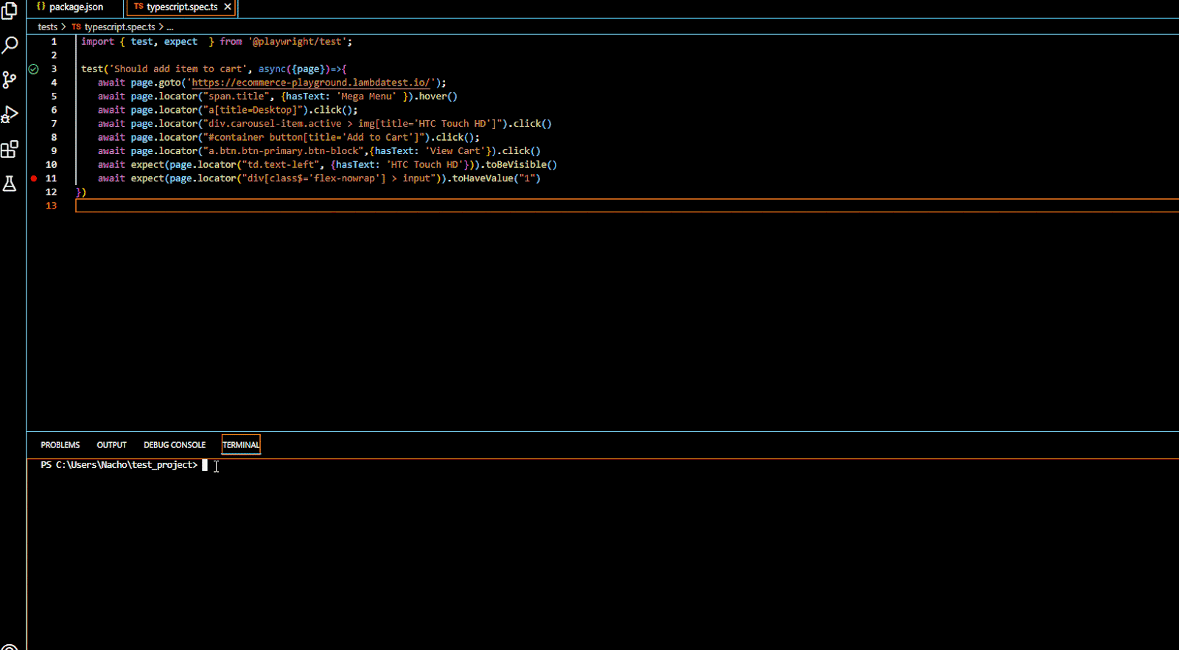The width and height of the screenshot is (1179, 650).
Task: Expand the tests breadcrumb folder
Action: [x=47, y=27]
